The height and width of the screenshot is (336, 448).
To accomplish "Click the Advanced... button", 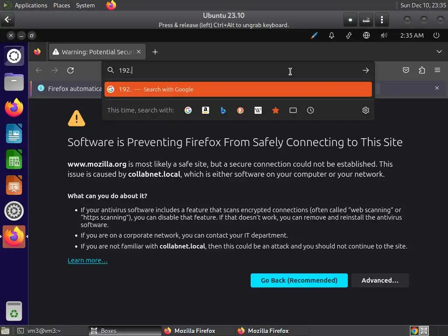I will 380,280.
